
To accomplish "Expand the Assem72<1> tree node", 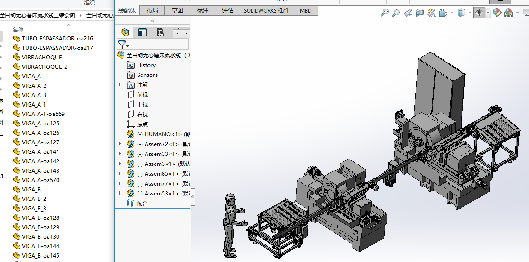I will click(x=120, y=144).
